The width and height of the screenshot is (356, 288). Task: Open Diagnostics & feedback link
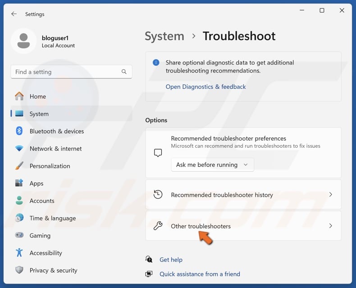click(205, 87)
